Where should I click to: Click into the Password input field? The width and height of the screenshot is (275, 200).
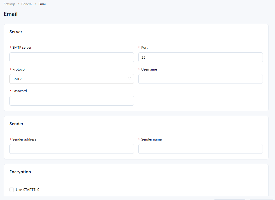point(71,101)
